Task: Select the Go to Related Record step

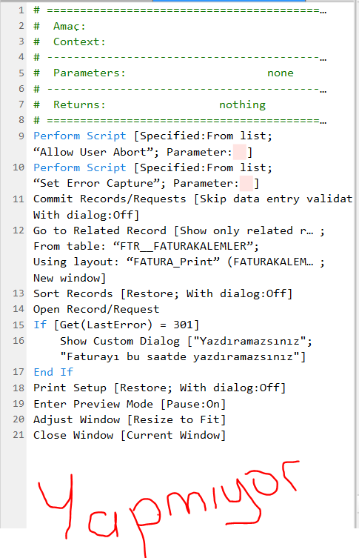Action: 179,254
